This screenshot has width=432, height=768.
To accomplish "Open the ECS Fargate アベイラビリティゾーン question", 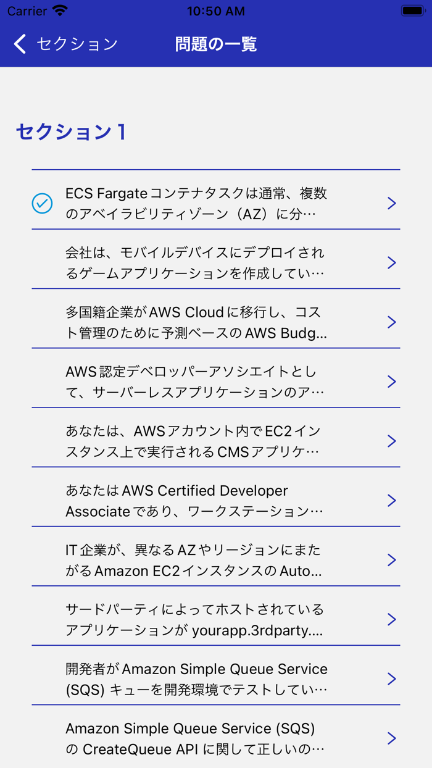I will point(216,203).
